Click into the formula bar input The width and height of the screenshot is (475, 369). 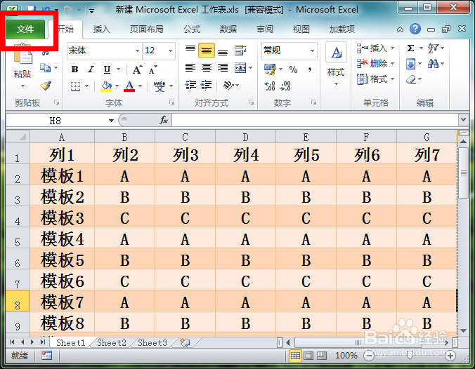point(315,121)
